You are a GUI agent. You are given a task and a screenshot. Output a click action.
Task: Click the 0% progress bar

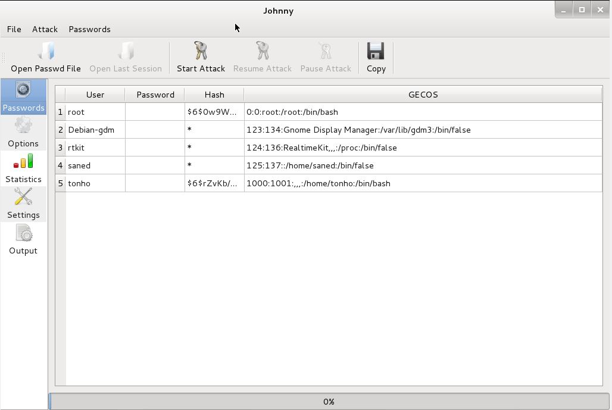tap(329, 402)
